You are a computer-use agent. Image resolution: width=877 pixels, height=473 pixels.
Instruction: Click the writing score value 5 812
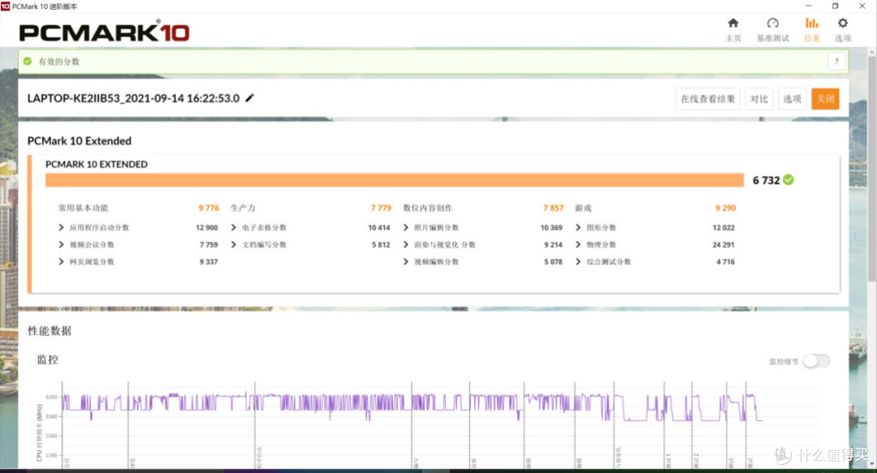(381, 245)
